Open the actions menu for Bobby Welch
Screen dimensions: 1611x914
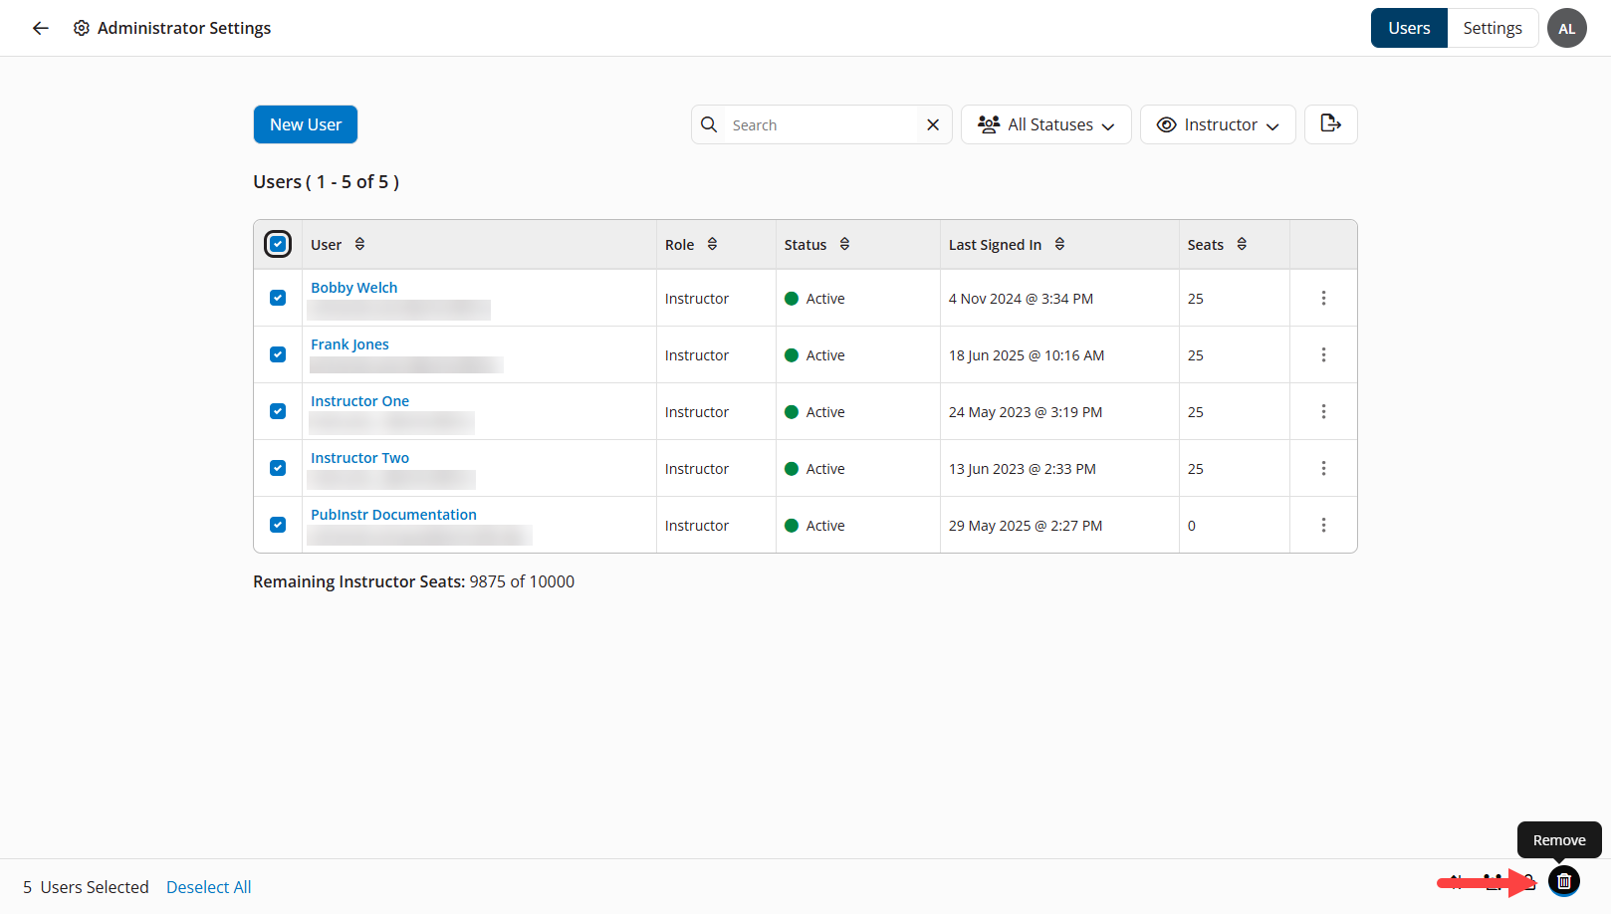pyautogui.click(x=1323, y=298)
